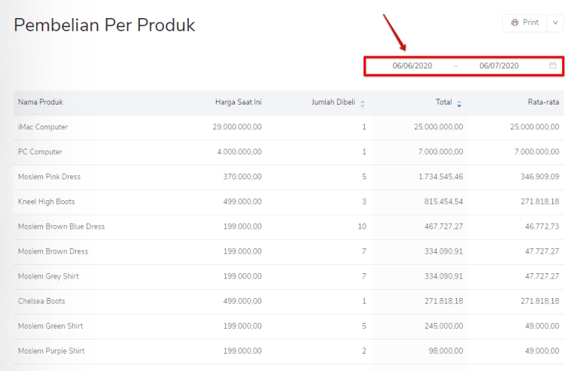The width and height of the screenshot is (578, 371).
Task: Click Moslem Purple Shirt product
Action: 51,351
